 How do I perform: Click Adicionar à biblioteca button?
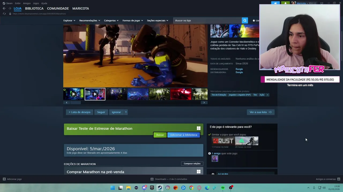[x=184, y=135]
